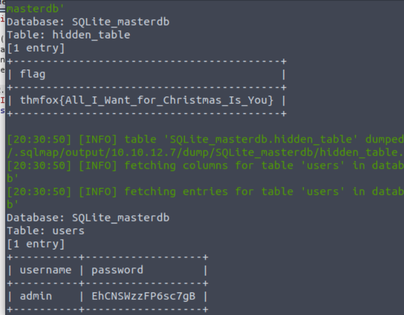The width and height of the screenshot is (404, 315).
Task: Click the 'username' column header
Action: [46, 270]
